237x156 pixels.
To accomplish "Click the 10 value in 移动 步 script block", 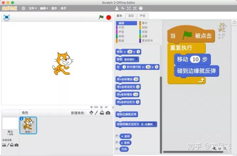I will coord(195,59).
